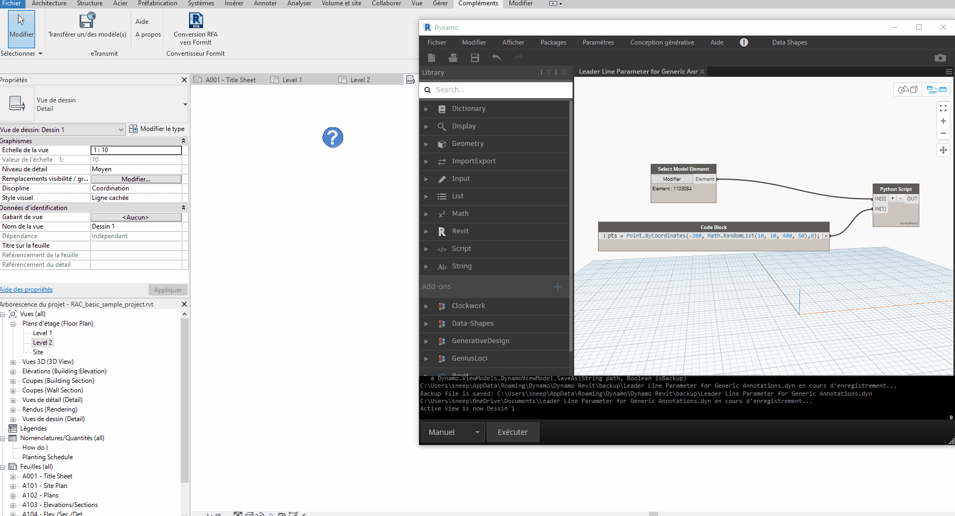Activate pan mode in Dynamo workspace

(943, 150)
